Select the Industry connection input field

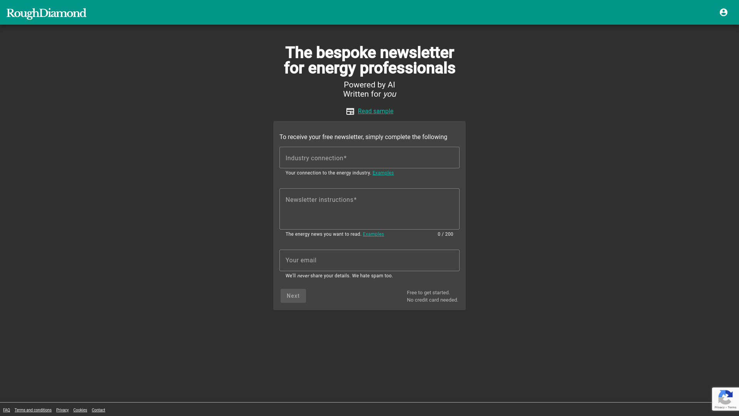tap(369, 158)
